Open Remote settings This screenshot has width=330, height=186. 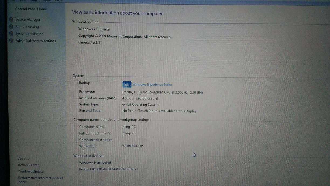(x=28, y=27)
